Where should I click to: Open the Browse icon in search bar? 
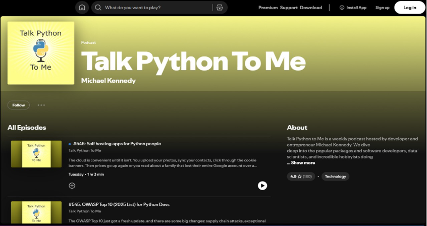coord(220,8)
